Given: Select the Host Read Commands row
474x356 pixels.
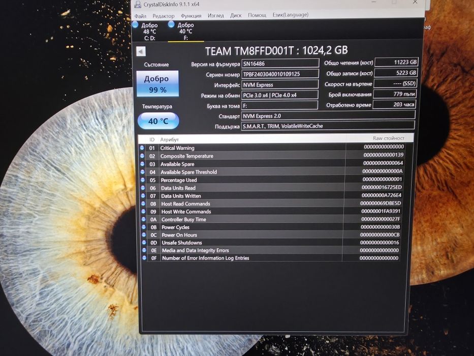Looking at the screenshot, I should coord(272,203).
